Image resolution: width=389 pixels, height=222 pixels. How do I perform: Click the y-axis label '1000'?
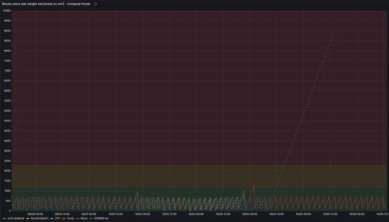(7, 191)
